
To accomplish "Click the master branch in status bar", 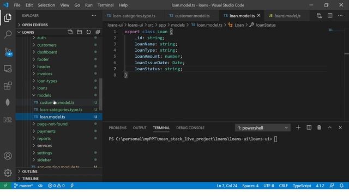I will tap(23, 186).
